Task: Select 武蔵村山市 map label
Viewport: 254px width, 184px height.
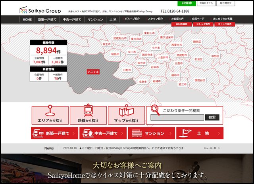Action: click(120, 38)
